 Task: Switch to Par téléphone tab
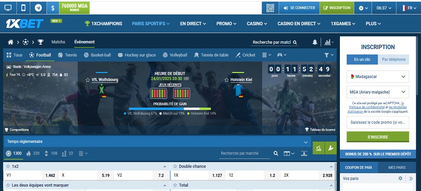coord(393,60)
